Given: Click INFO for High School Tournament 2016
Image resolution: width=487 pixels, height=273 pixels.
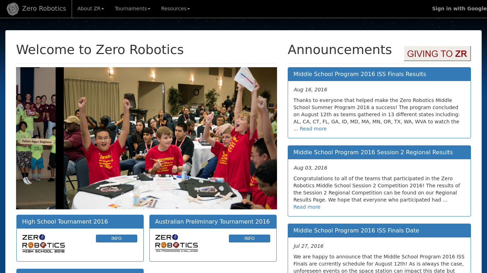Looking at the screenshot, I should [x=116, y=238].
